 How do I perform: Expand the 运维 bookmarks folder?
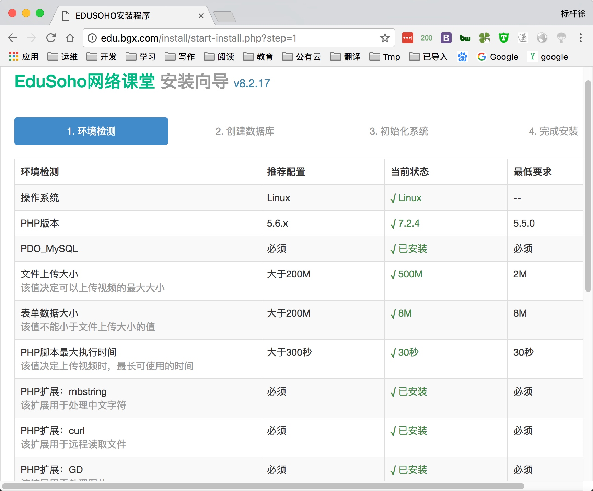(x=62, y=57)
